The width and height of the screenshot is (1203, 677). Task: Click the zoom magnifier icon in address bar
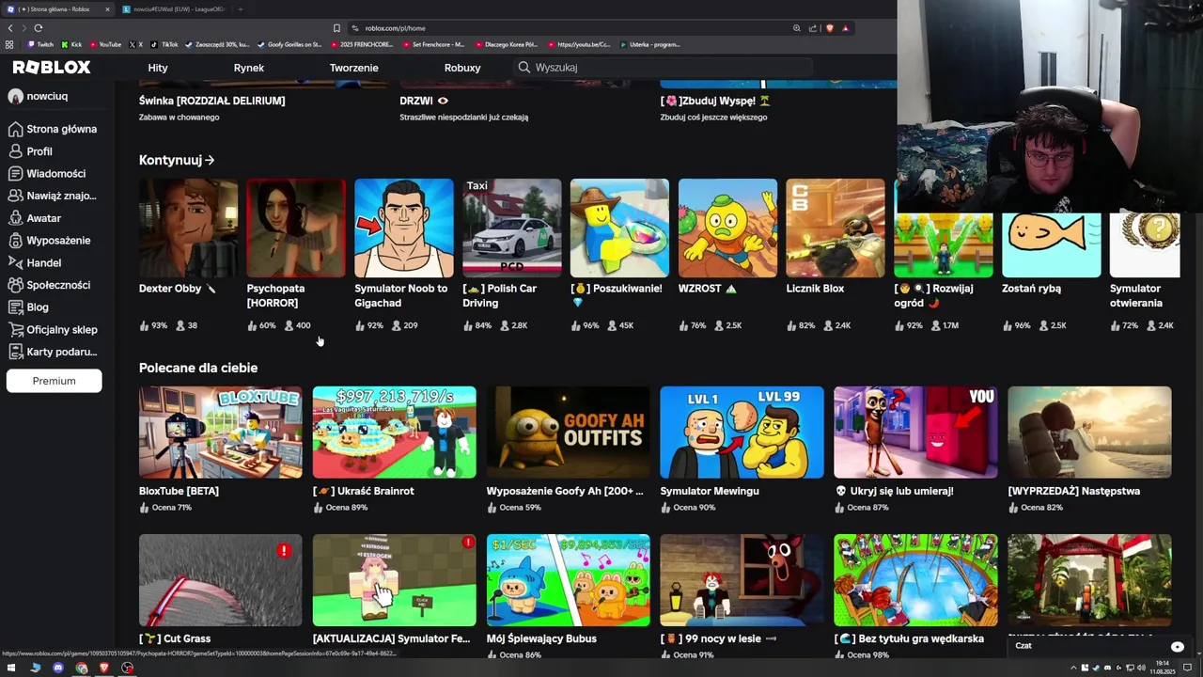coord(797,28)
